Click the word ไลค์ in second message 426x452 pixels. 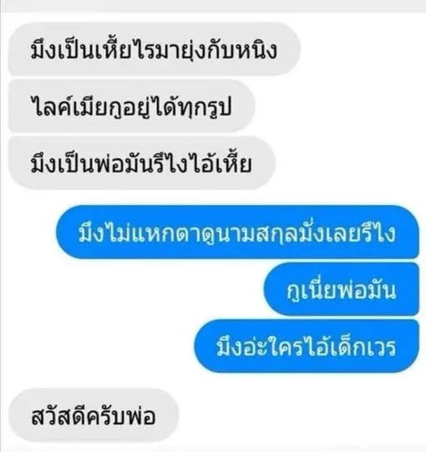(x=53, y=106)
